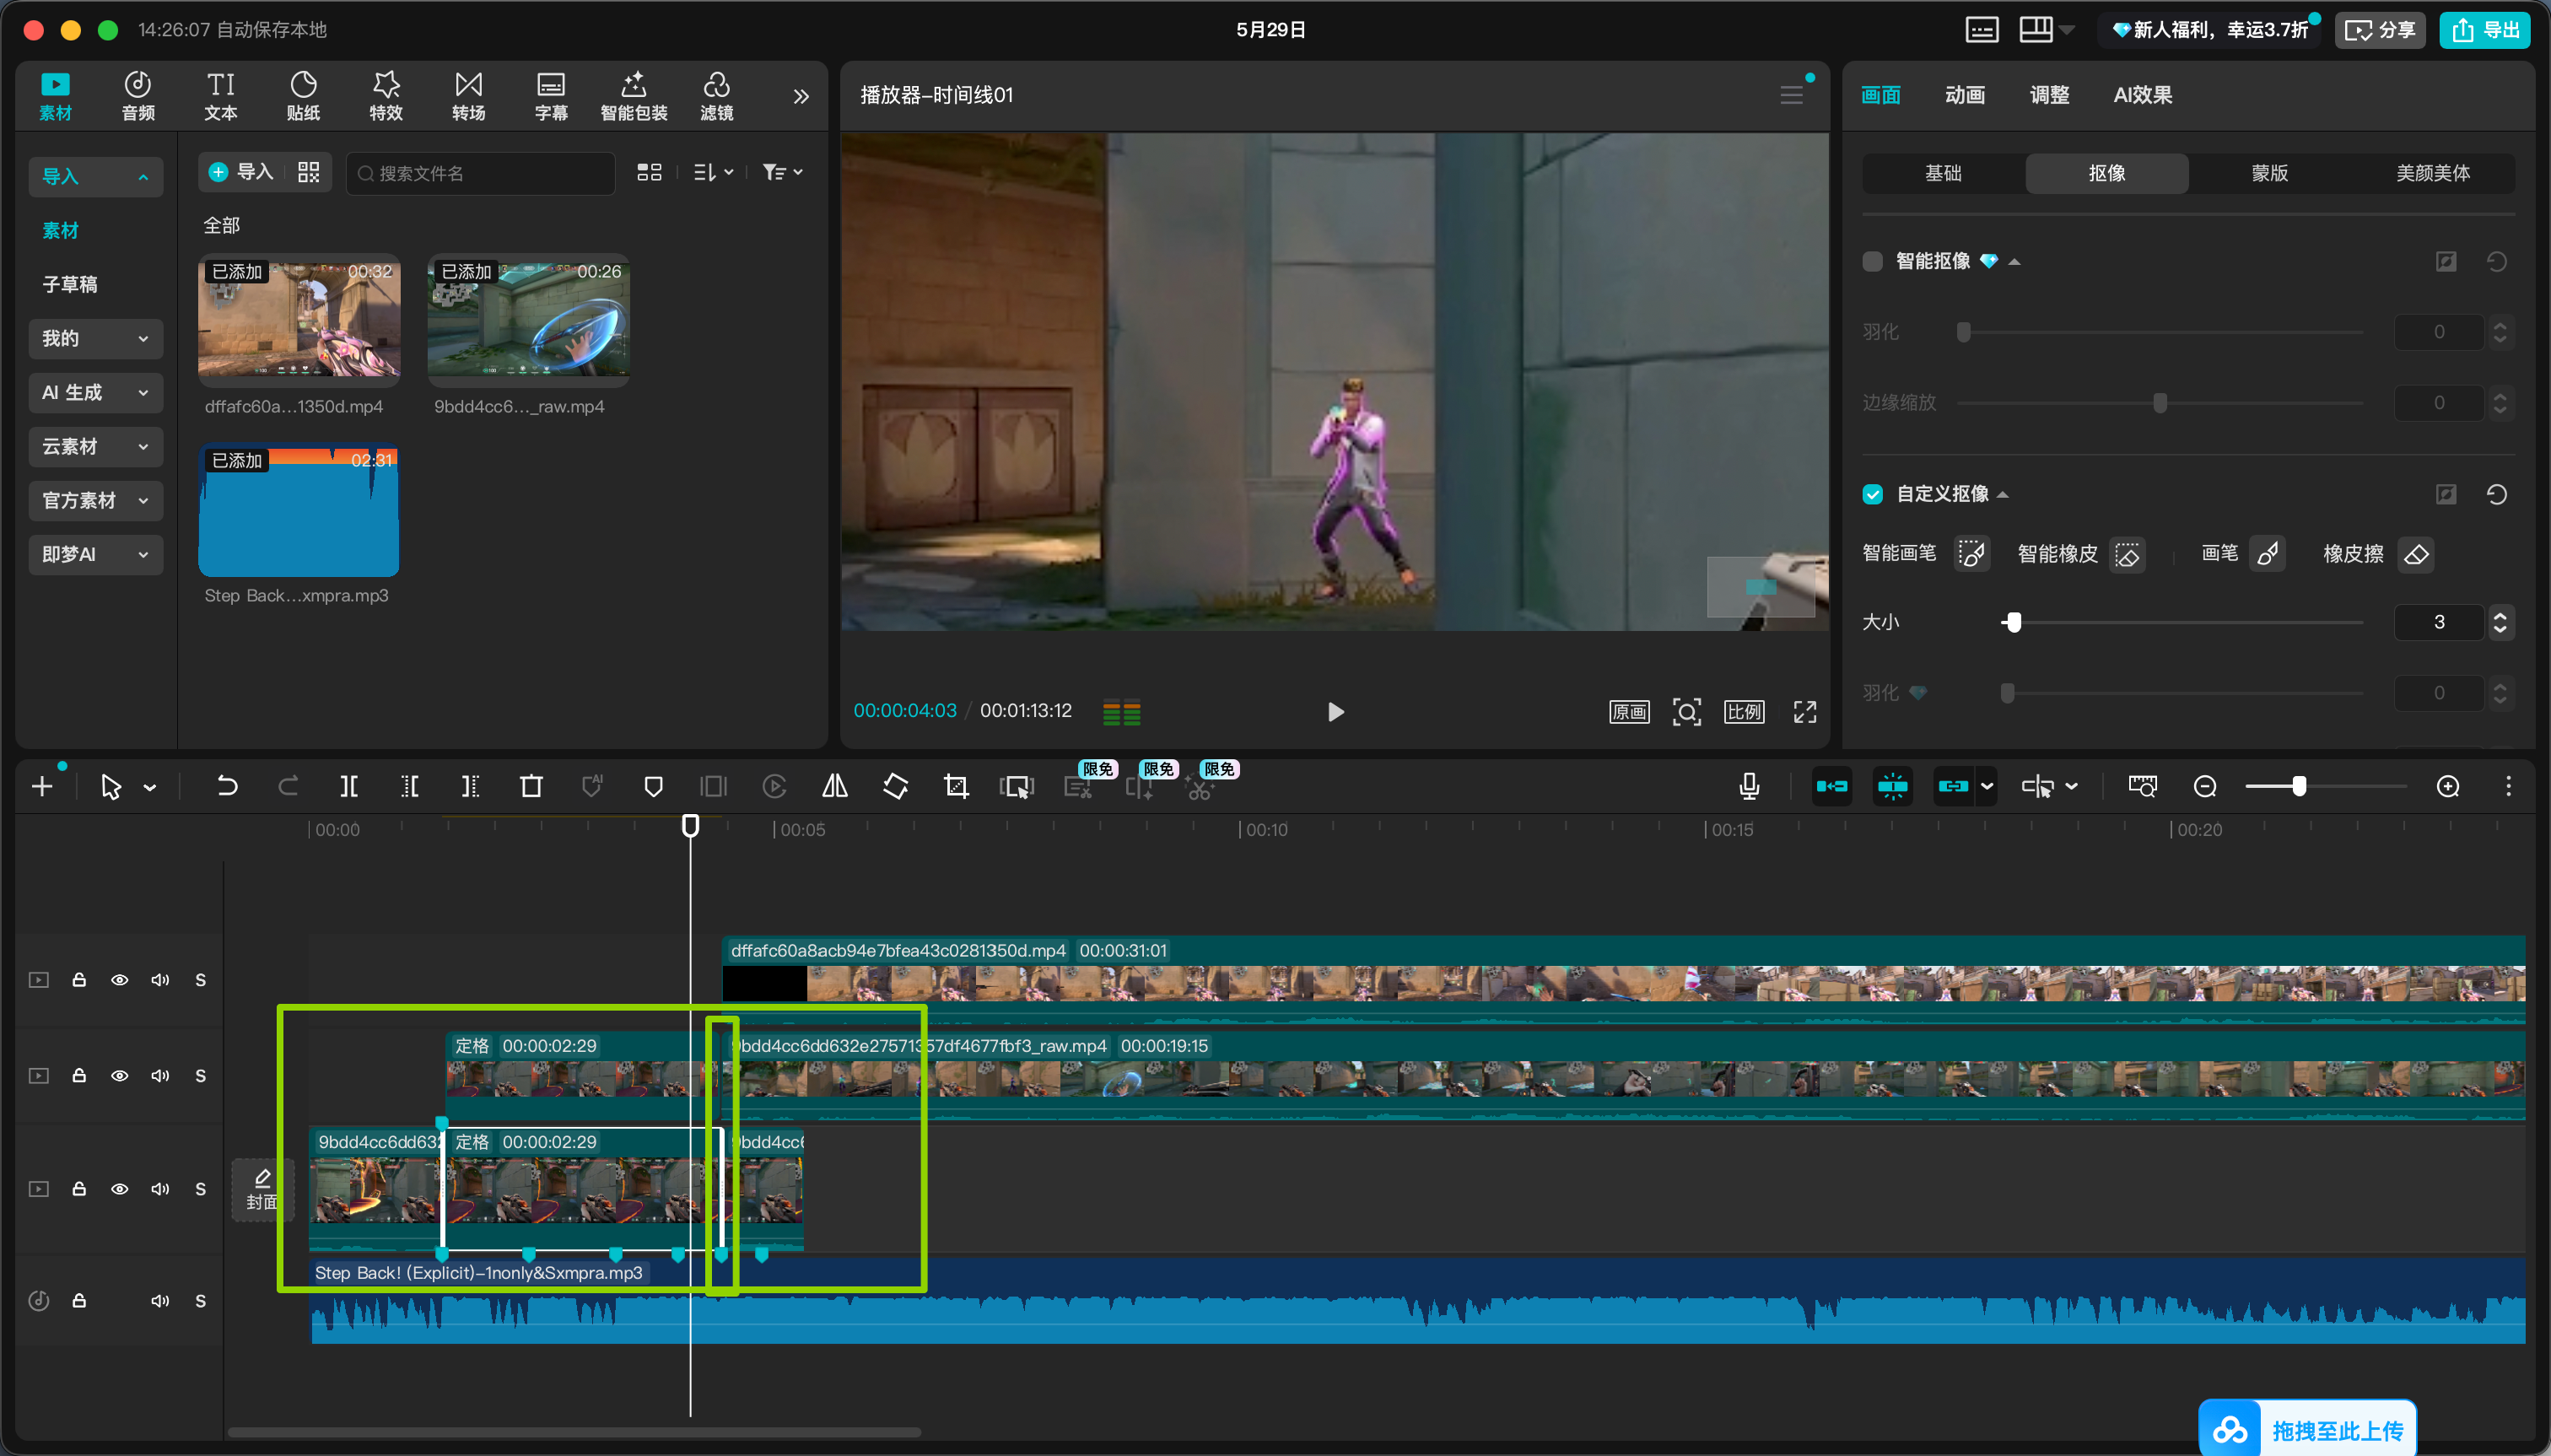Click the keyboard shortcuts icon in title bar
The width and height of the screenshot is (2551, 1456).
click(1981, 30)
